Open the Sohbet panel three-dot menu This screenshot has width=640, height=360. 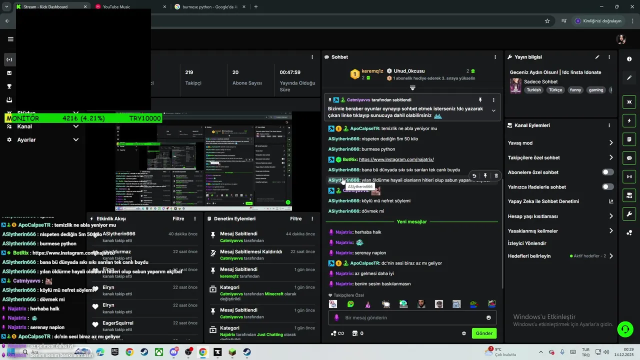click(495, 57)
